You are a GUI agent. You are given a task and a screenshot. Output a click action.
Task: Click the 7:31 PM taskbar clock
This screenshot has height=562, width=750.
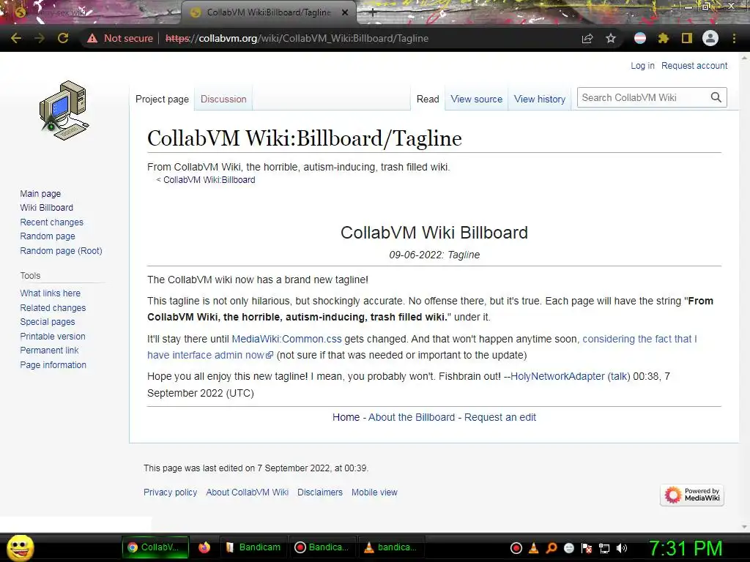pos(686,548)
